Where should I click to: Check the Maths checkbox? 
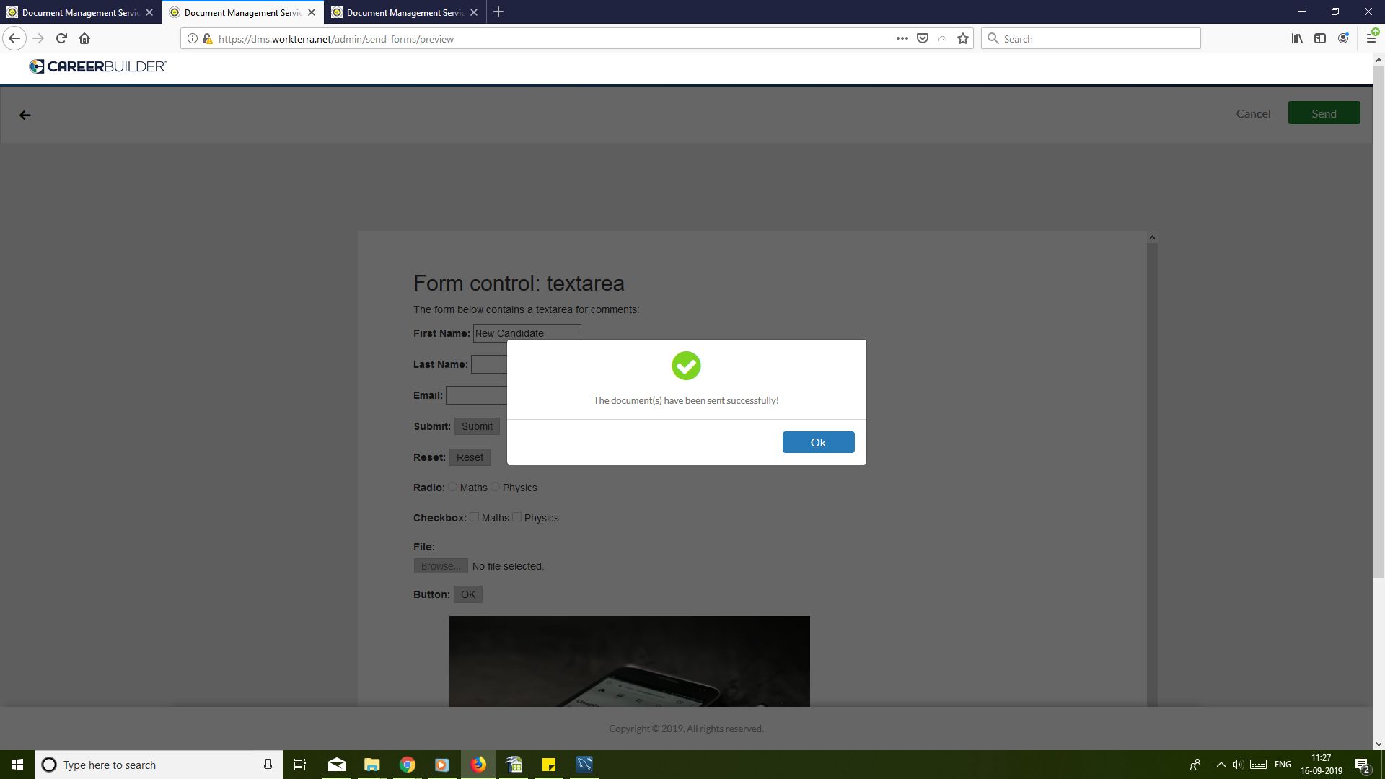coord(475,517)
